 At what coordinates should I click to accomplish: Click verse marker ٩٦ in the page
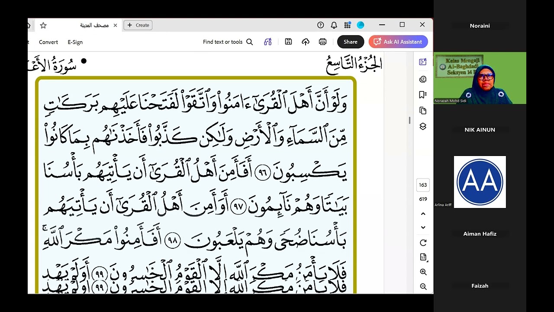(263, 173)
